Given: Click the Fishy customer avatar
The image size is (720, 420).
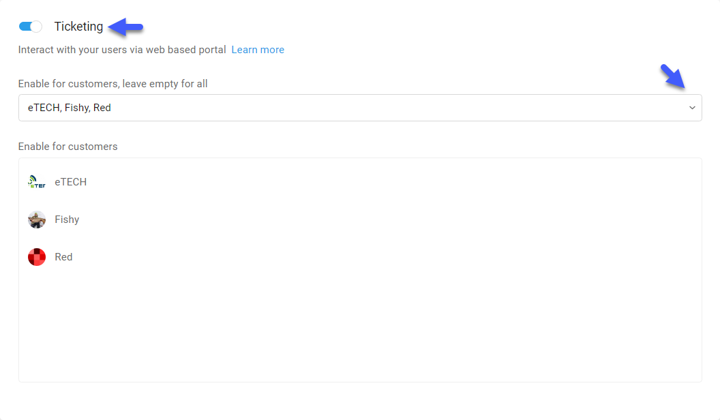Looking at the screenshot, I should (37, 220).
